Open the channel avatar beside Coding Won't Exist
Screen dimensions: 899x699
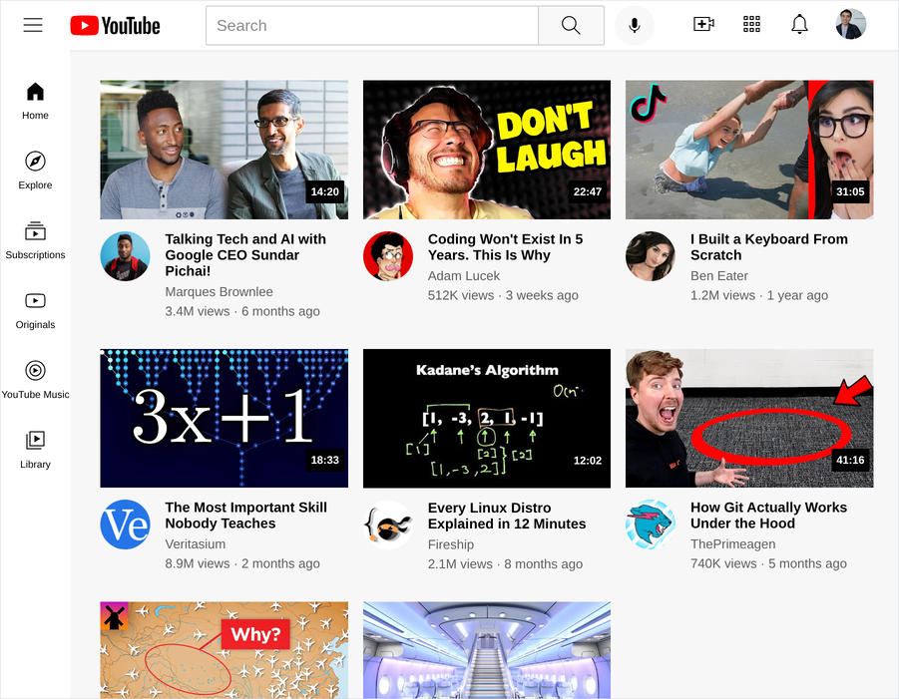coord(387,256)
